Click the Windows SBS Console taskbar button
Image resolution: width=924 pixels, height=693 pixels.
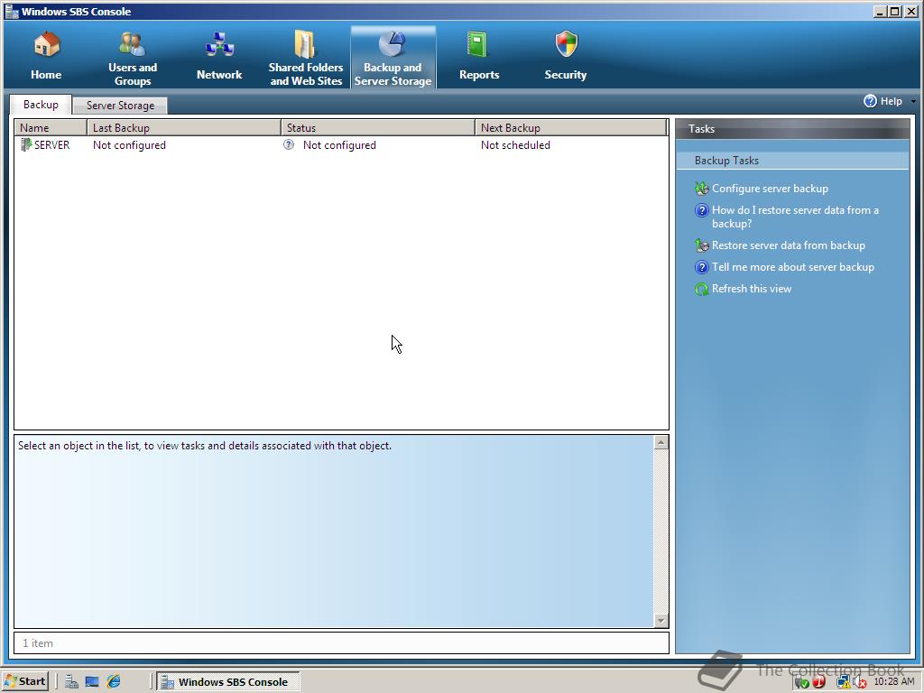click(228, 682)
